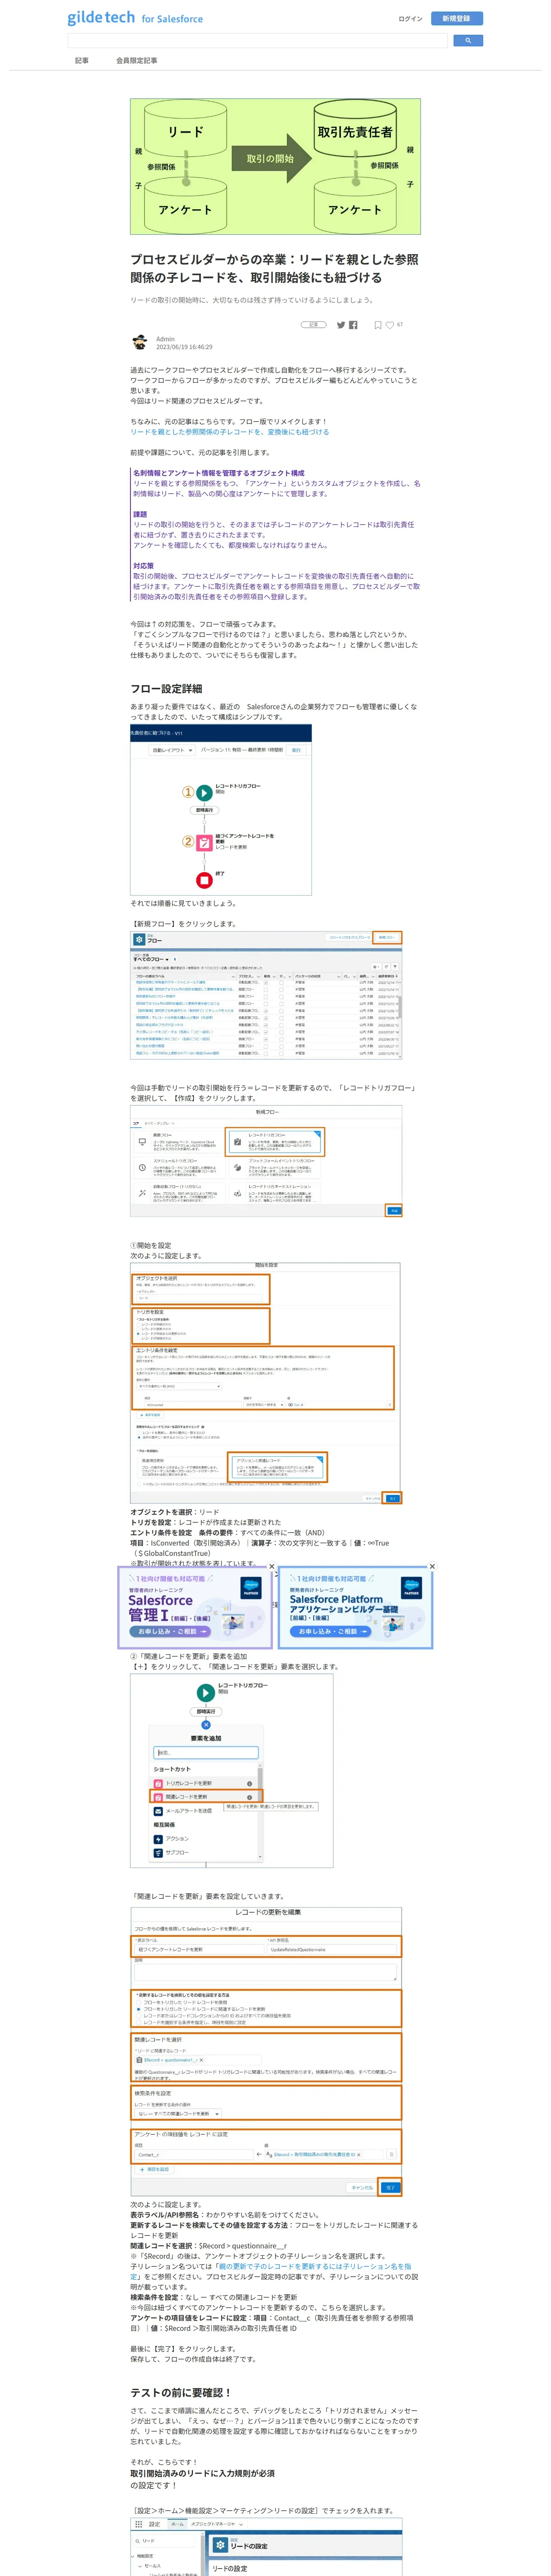
Task: Click お申し込み・ご相談 on 管理Ⅰ ad
Action: tap(170, 1632)
